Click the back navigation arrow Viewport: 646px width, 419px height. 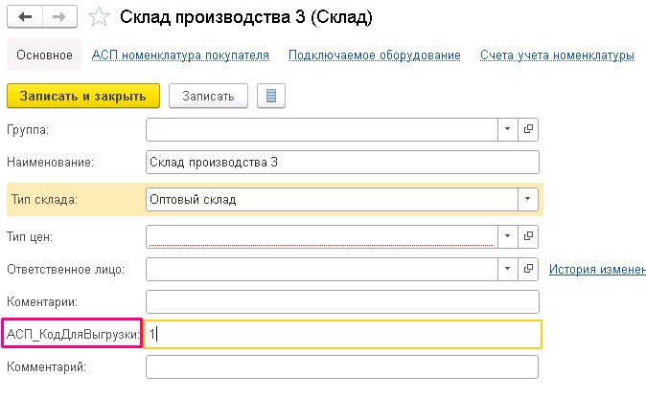25,17
